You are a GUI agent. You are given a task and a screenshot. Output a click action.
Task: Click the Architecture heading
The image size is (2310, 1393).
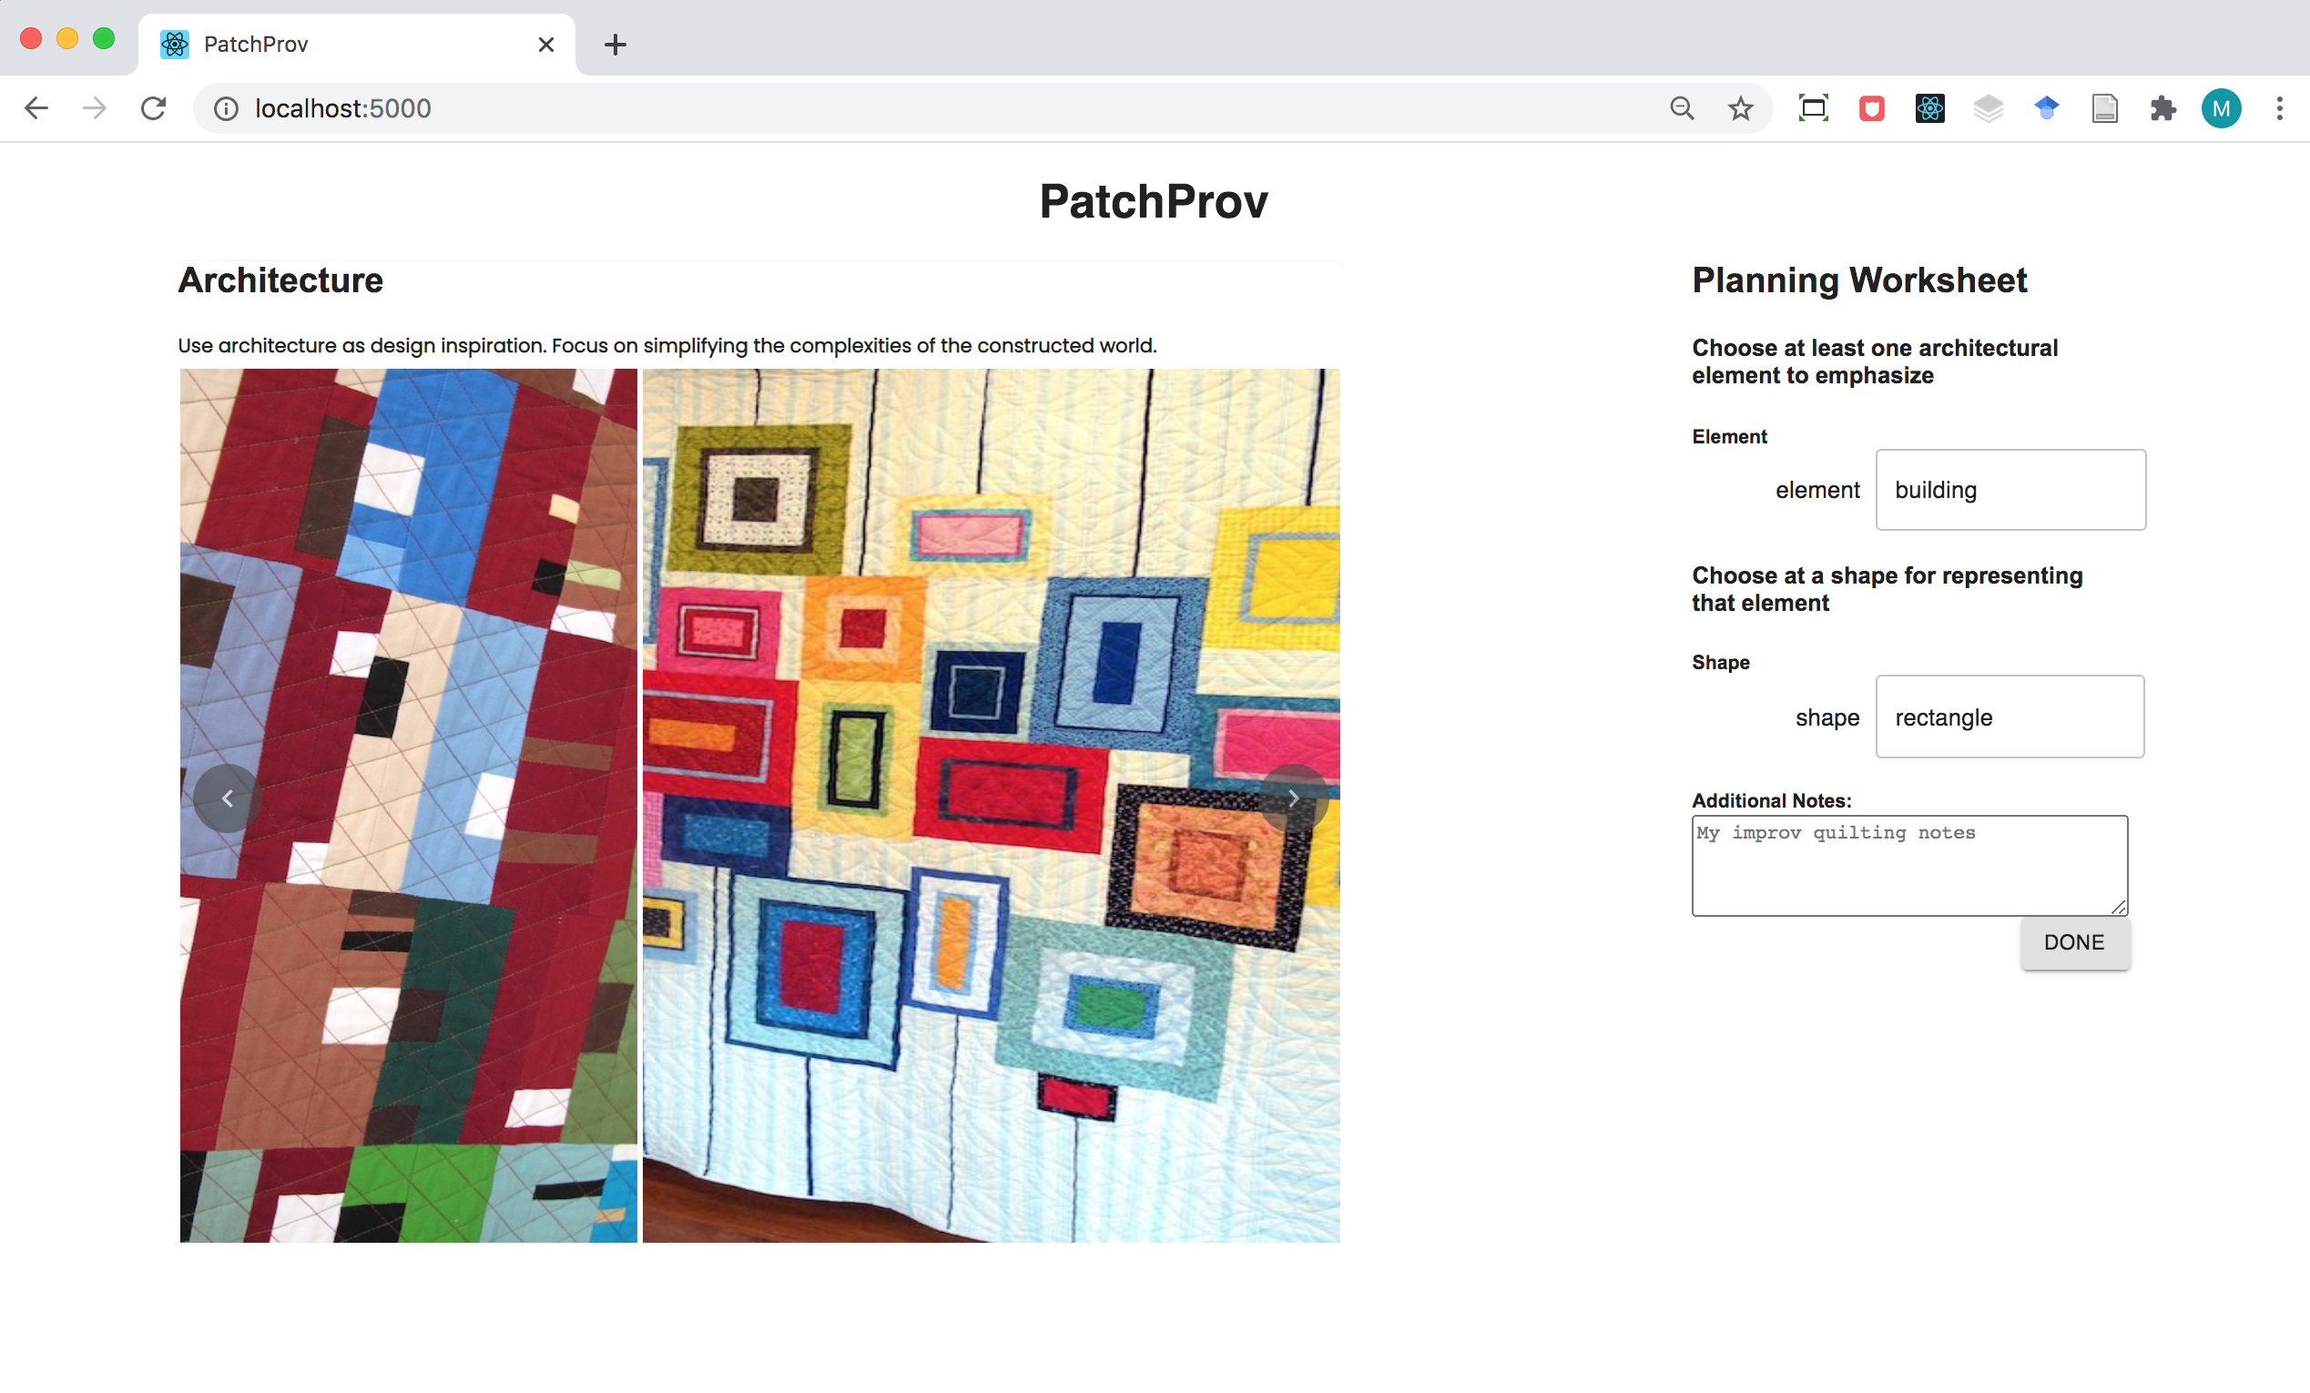(x=280, y=280)
